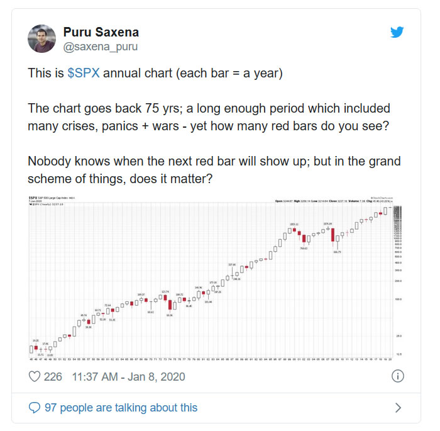Visit the @saxena_puru handle
440x431 pixels.
[101, 47]
